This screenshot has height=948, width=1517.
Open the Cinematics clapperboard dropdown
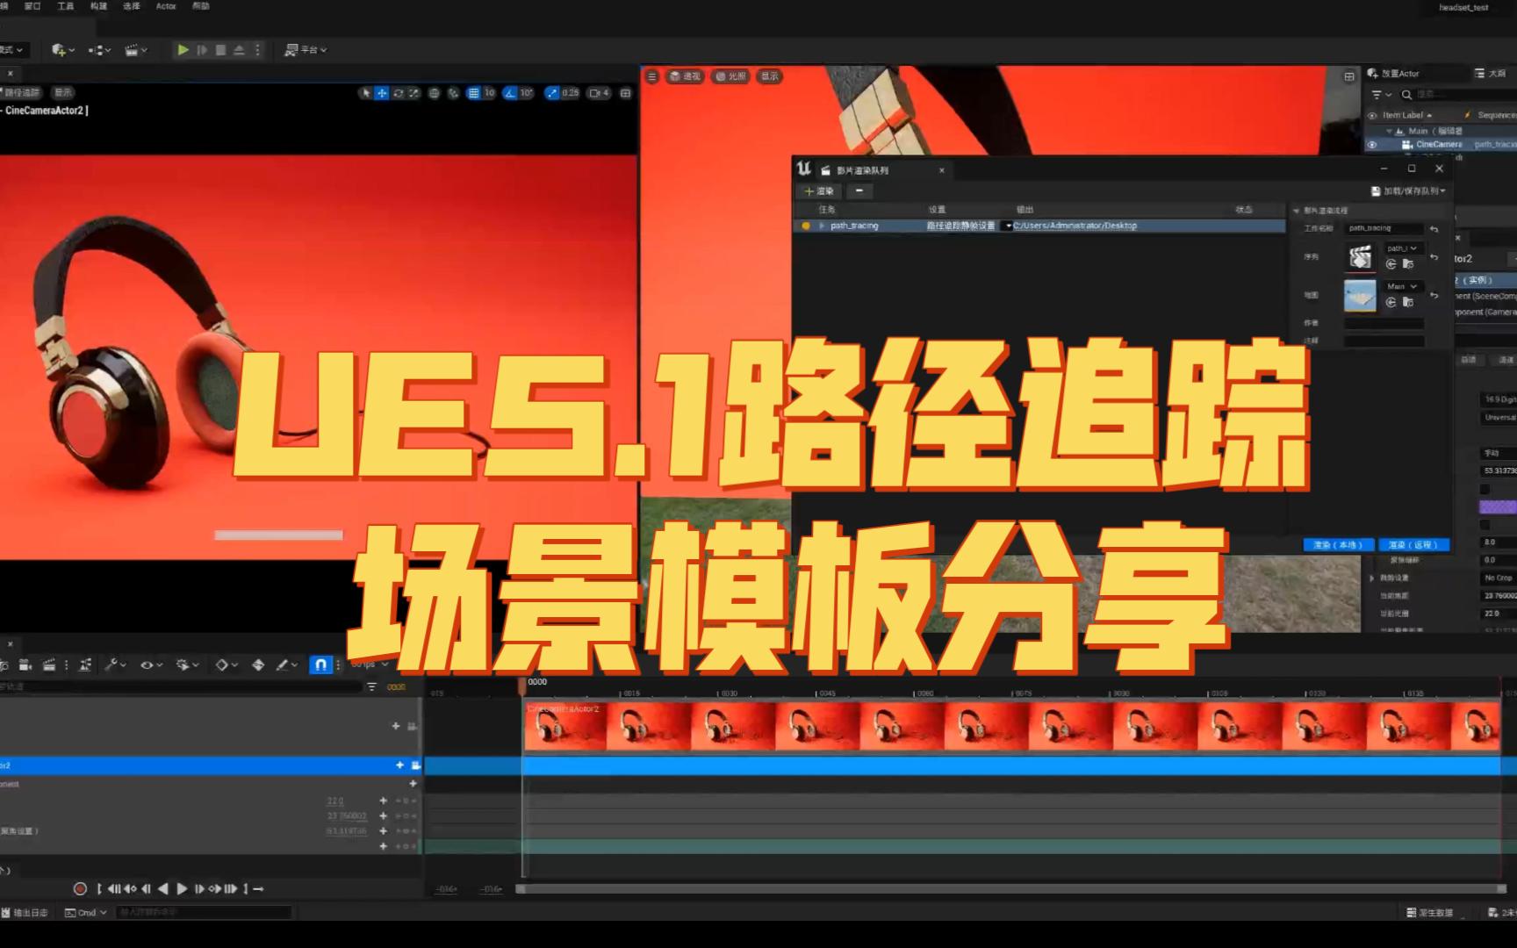point(136,50)
